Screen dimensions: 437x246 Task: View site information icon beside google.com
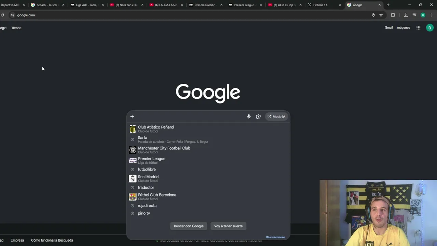(13, 15)
